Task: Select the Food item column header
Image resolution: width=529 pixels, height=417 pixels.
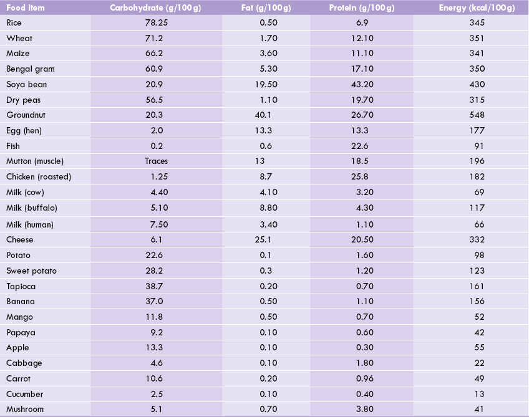Action: pyautogui.click(x=26, y=7)
